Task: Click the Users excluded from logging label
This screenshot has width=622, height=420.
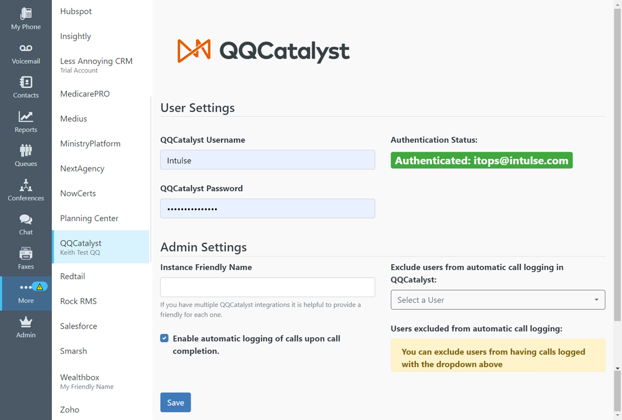Action: pyautogui.click(x=476, y=329)
